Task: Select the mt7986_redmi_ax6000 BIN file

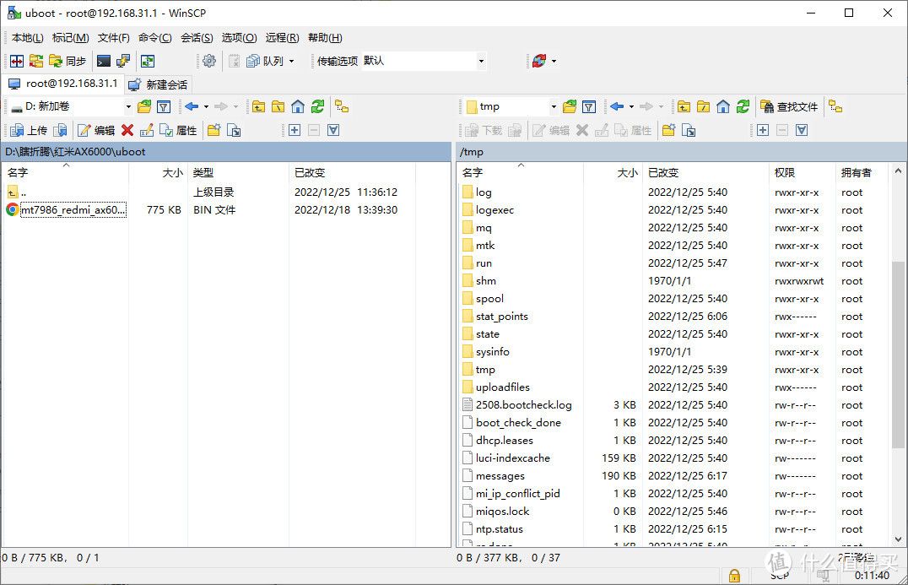Action: click(x=73, y=210)
